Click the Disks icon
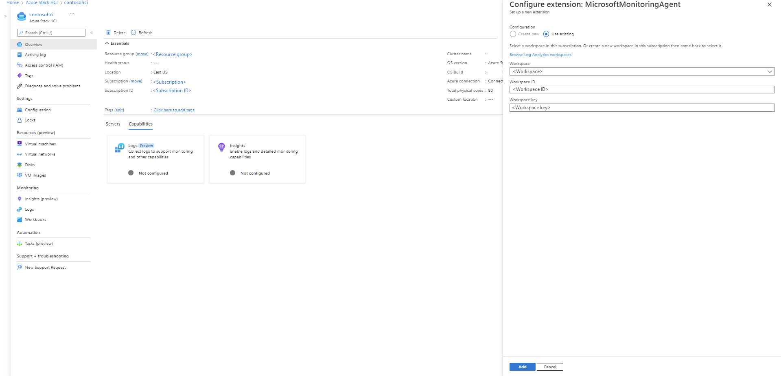The image size is (781, 376). (x=20, y=164)
